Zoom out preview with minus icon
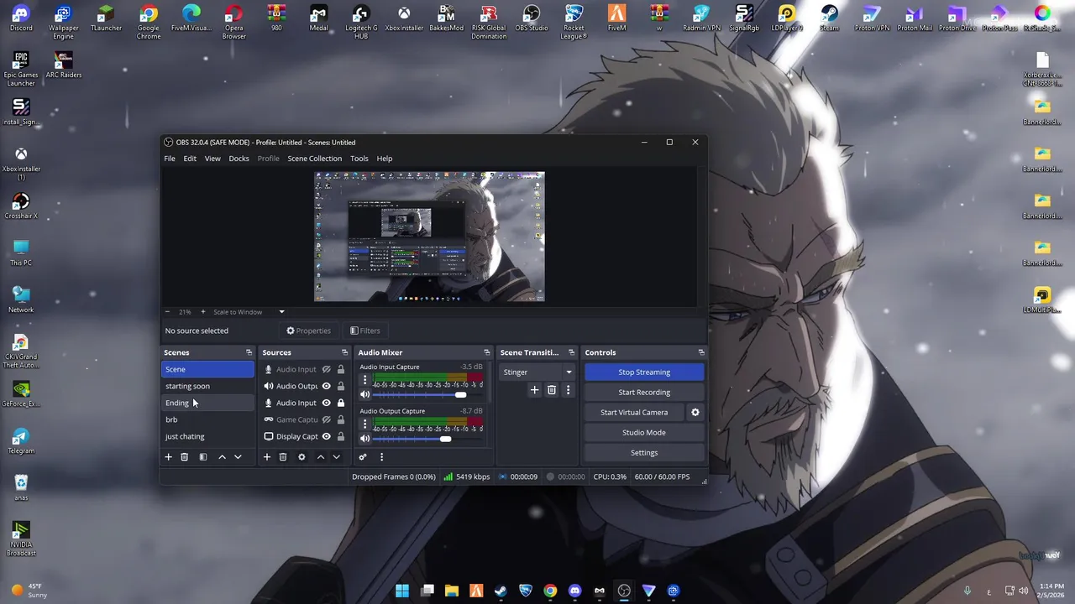 167,312
